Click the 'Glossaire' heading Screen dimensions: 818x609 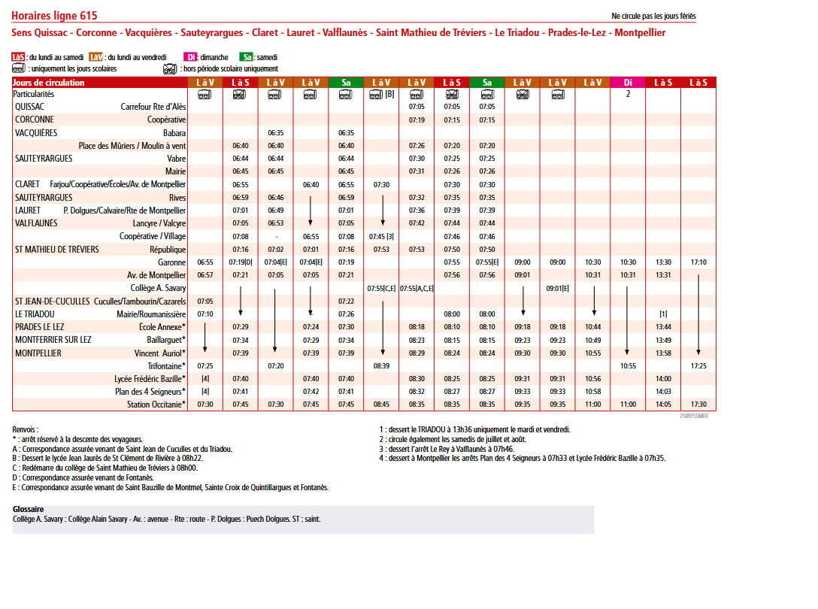coord(29,509)
